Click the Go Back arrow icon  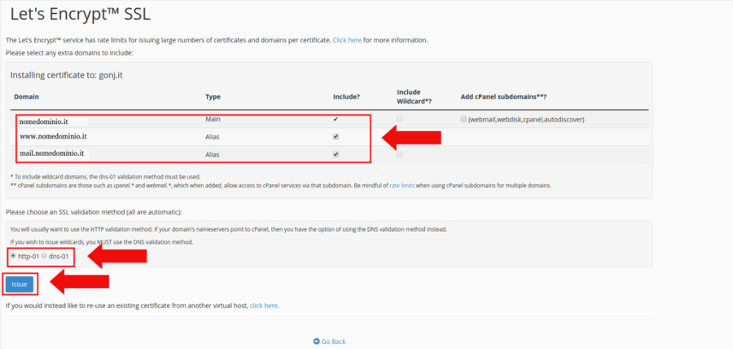pyautogui.click(x=317, y=342)
